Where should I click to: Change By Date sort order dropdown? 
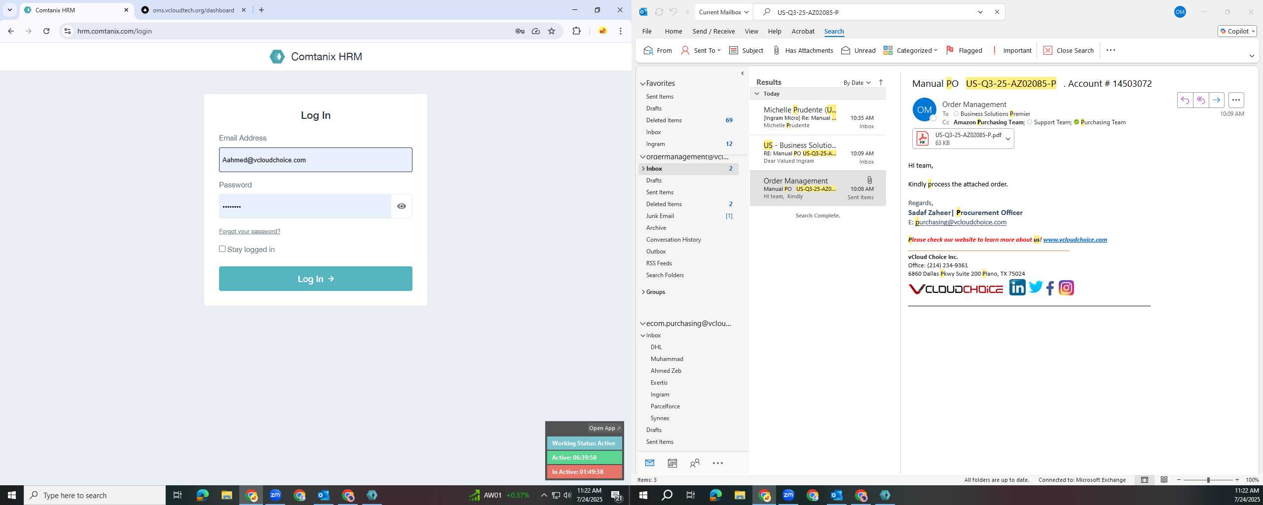[856, 83]
